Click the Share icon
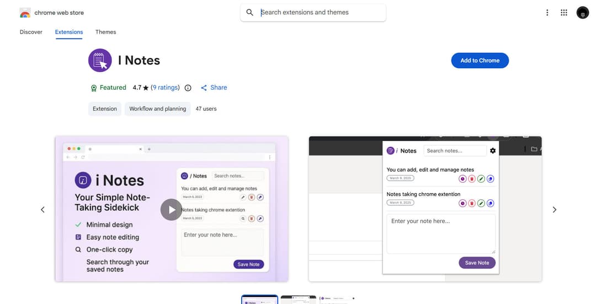Screen dimensions: 596x304 point(204,88)
